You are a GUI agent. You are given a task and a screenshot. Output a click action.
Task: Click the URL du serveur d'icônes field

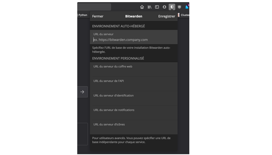[134, 127]
